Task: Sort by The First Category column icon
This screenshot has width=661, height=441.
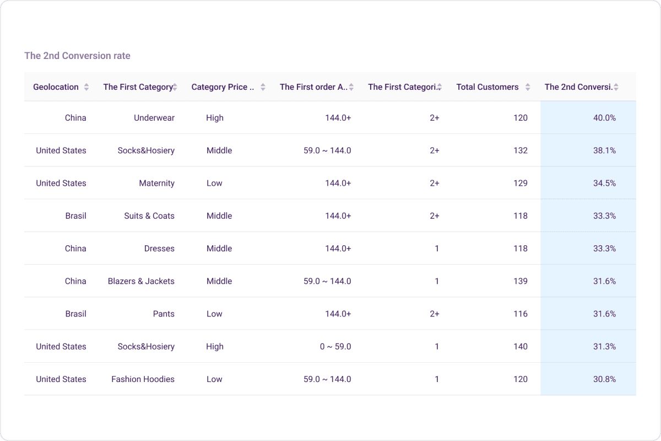Action: pyautogui.click(x=175, y=87)
